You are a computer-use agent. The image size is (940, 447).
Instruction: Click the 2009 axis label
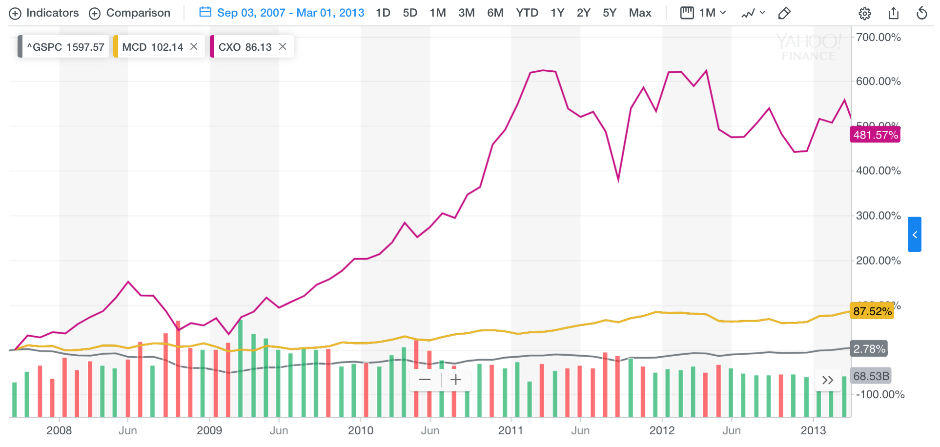209,430
